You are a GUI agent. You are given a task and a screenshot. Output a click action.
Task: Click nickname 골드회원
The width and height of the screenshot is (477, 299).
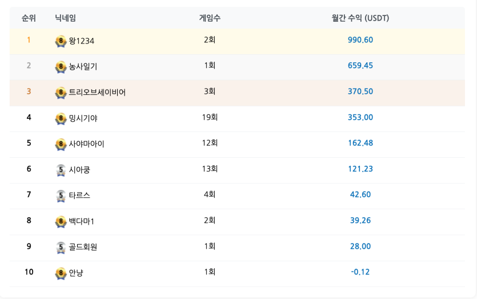(83, 247)
